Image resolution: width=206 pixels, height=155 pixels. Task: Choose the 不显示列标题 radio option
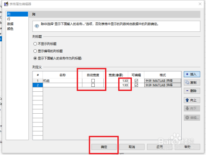pos(45,44)
